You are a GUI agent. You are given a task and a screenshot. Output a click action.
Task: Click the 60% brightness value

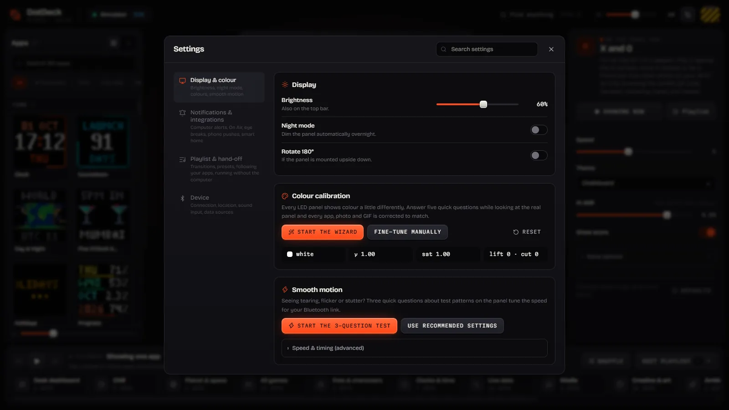[x=542, y=104]
